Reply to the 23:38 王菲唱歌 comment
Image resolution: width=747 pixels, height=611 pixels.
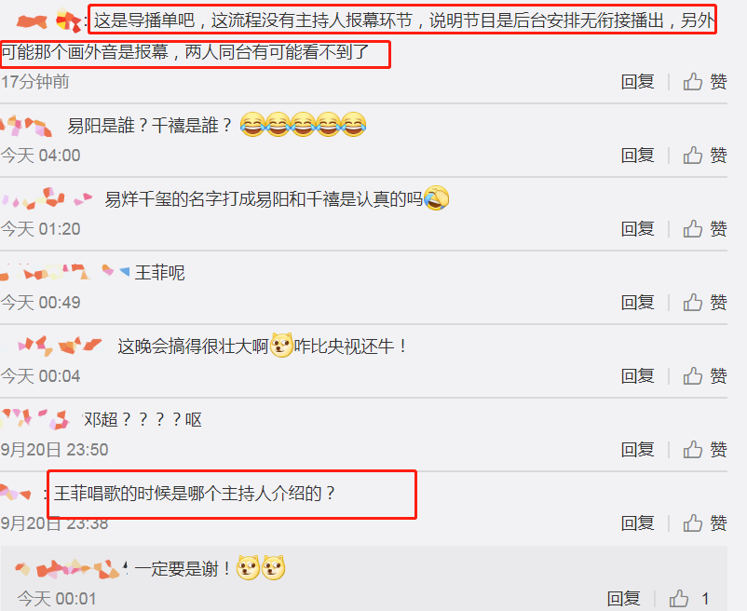(637, 523)
